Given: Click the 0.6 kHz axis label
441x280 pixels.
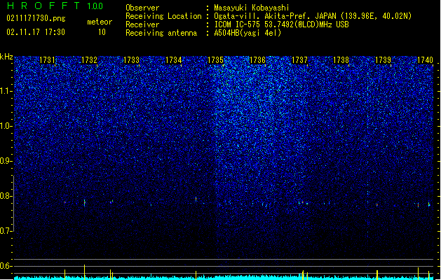Looking at the screenshot, I should click(6, 266).
